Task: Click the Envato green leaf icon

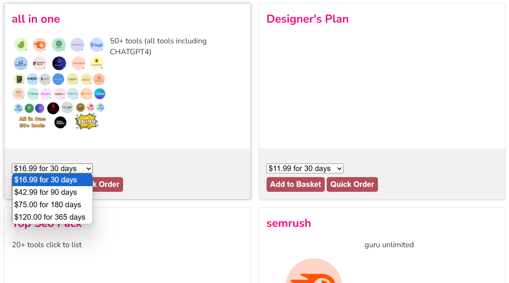Action: tap(21, 44)
